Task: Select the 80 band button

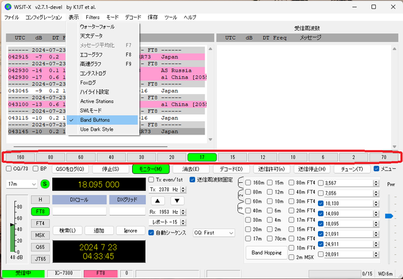Action: point(50,157)
